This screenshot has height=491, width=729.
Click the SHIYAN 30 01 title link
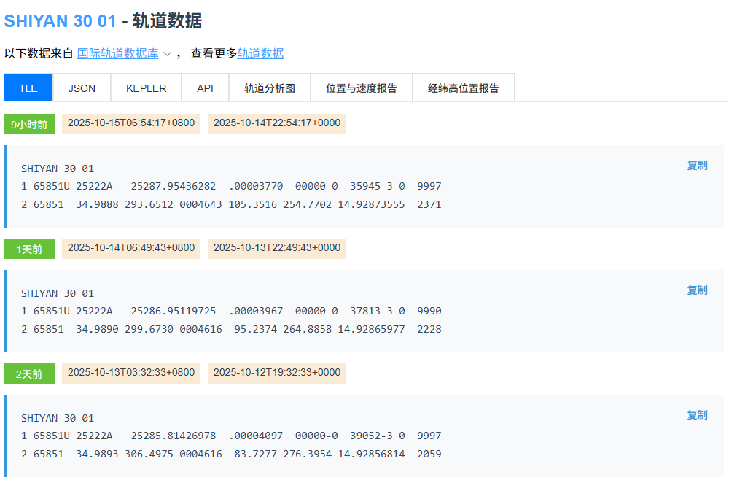[x=60, y=21]
